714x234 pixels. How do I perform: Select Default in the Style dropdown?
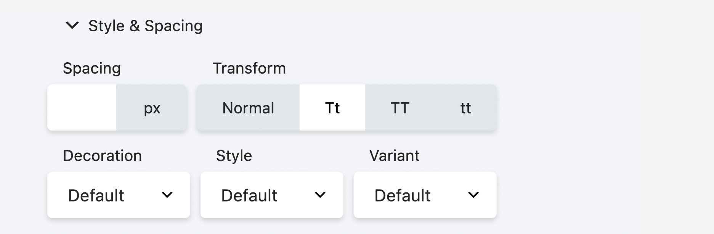[250, 195]
